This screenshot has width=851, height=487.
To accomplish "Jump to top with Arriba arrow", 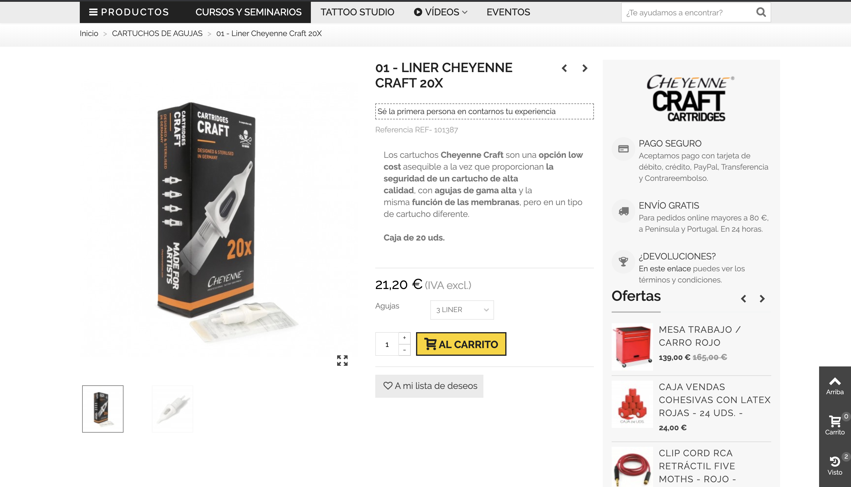I will (835, 386).
